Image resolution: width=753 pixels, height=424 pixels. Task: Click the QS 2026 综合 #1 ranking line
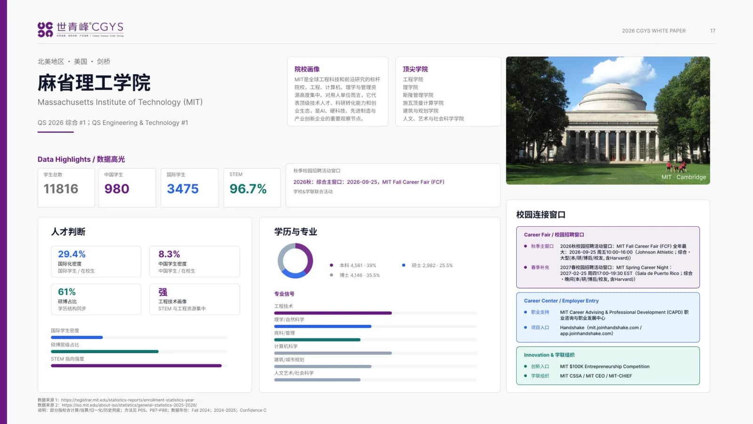(x=113, y=122)
